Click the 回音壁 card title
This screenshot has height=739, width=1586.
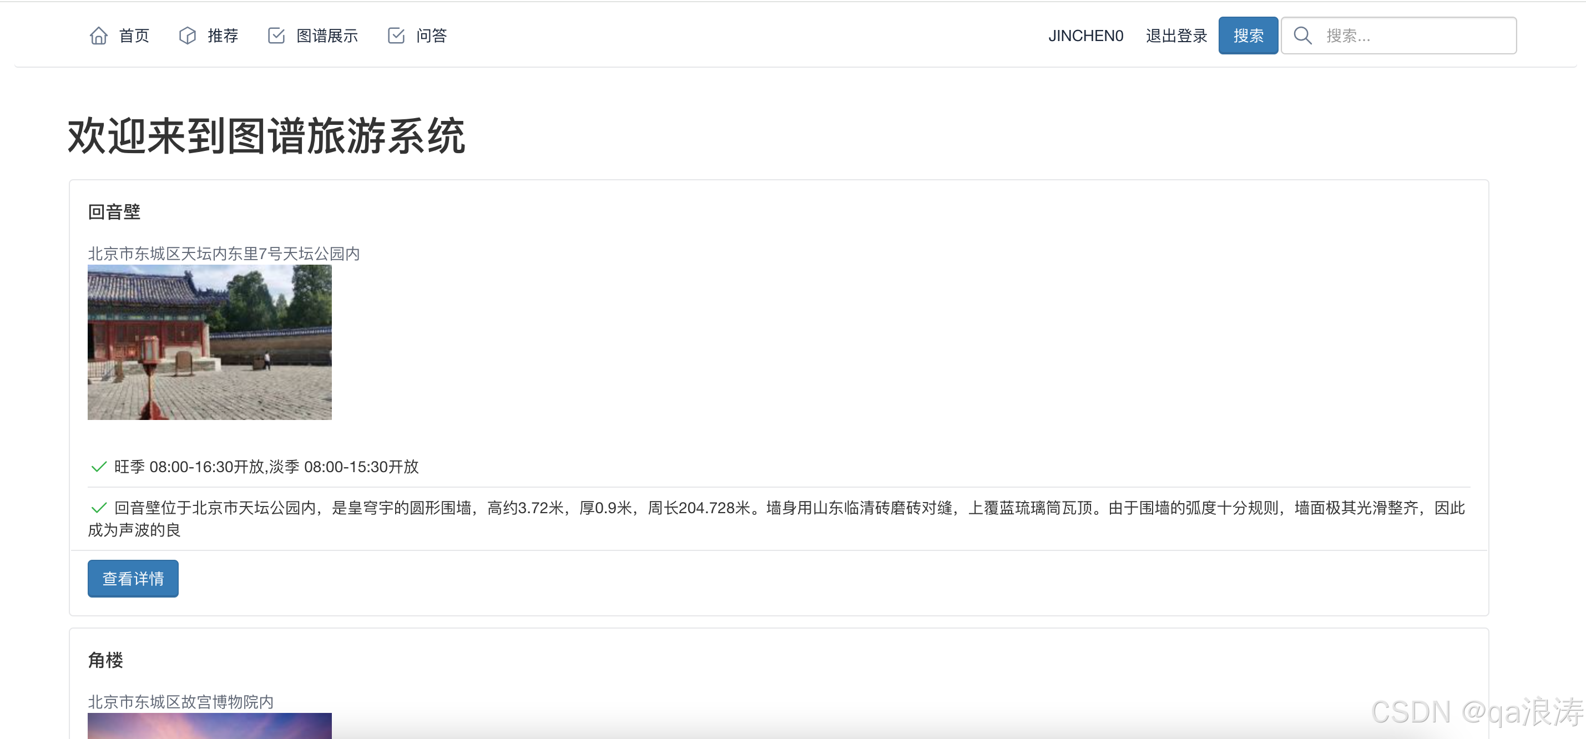pos(114,212)
